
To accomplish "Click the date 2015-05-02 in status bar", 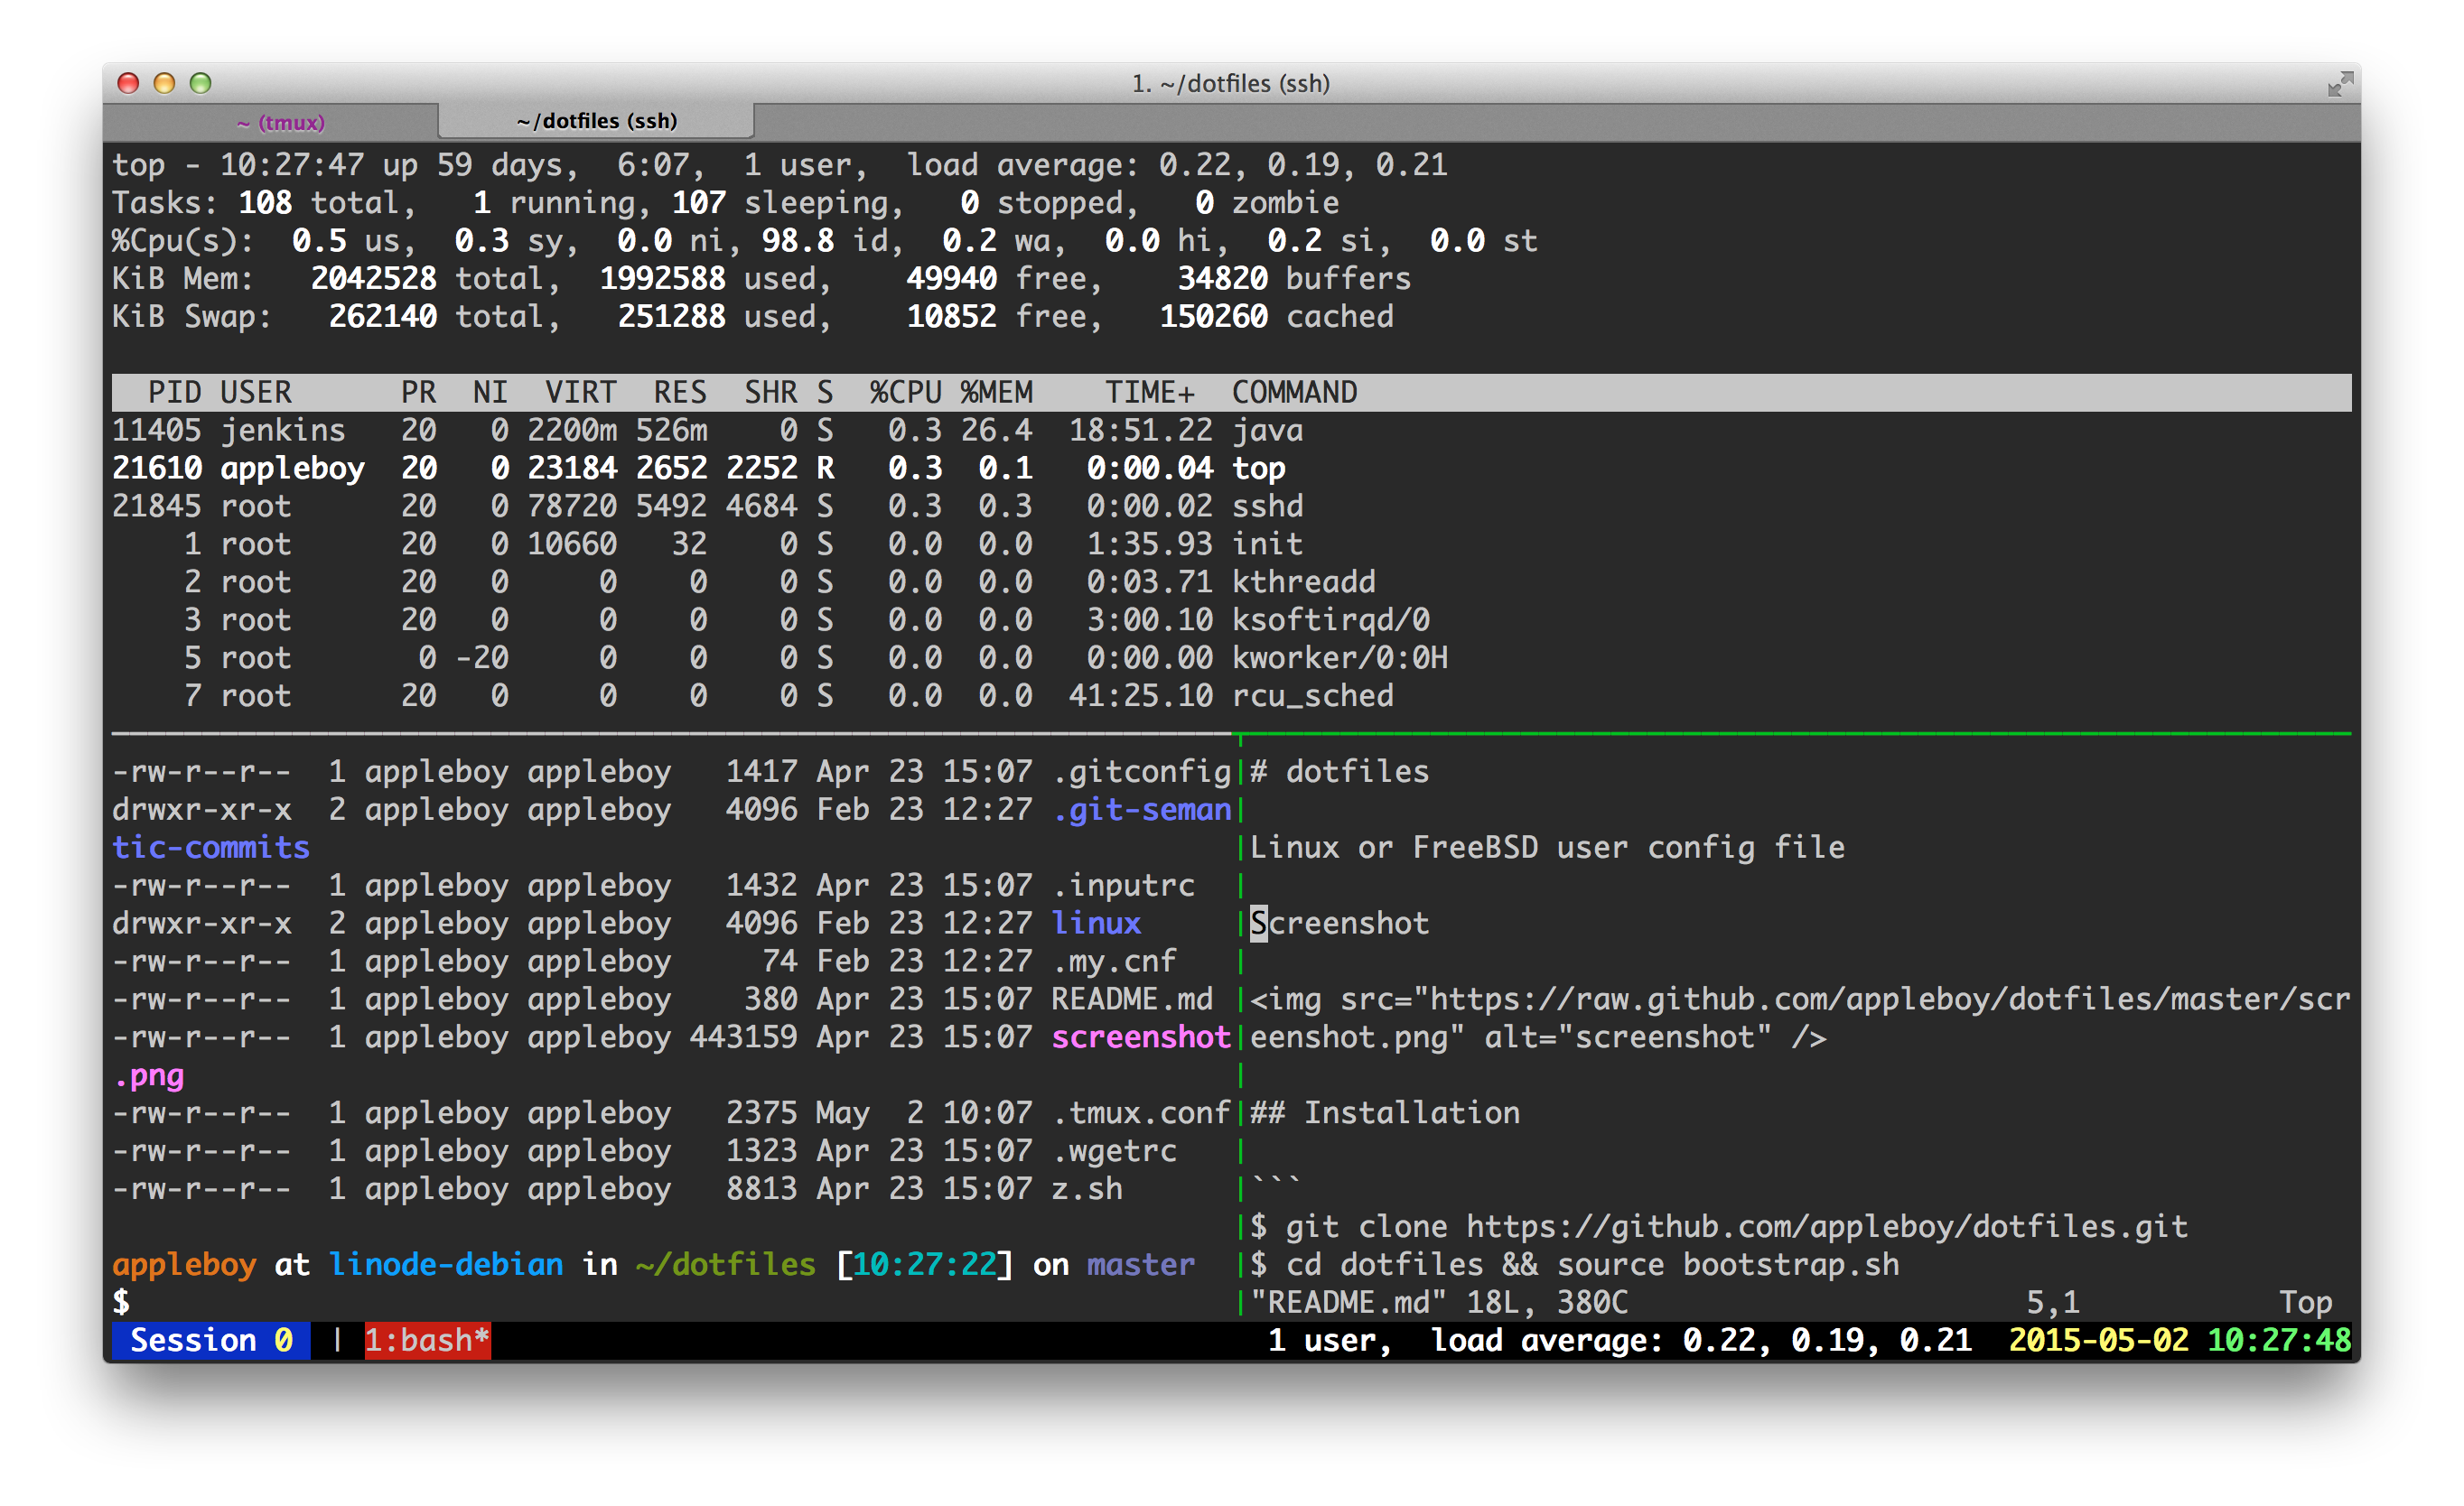I will coord(2098,1340).
